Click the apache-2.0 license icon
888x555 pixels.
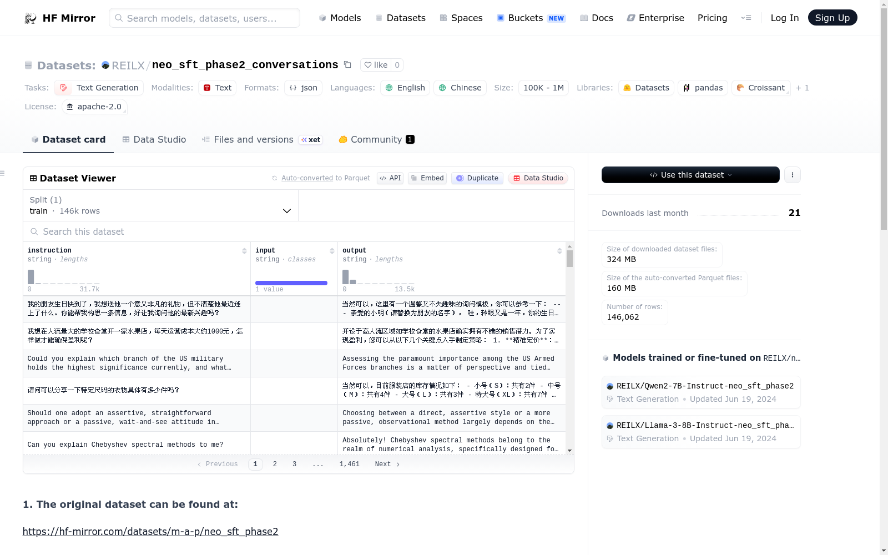point(70,107)
